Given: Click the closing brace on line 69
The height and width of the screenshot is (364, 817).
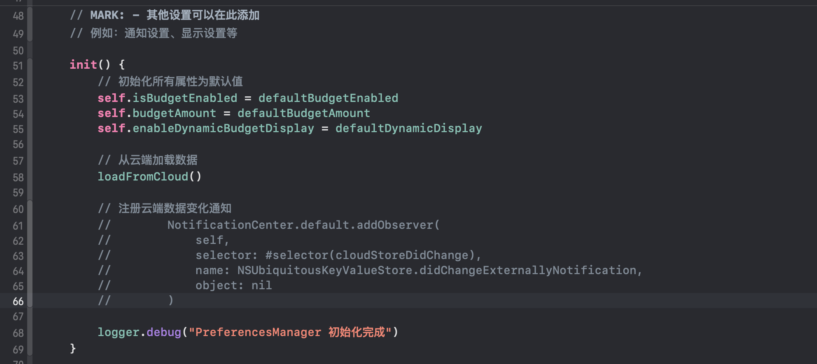Looking at the screenshot, I should pos(73,348).
